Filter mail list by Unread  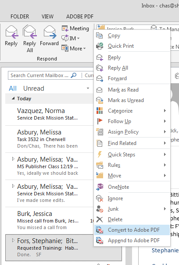pyautogui.click(x=34, y=88)
